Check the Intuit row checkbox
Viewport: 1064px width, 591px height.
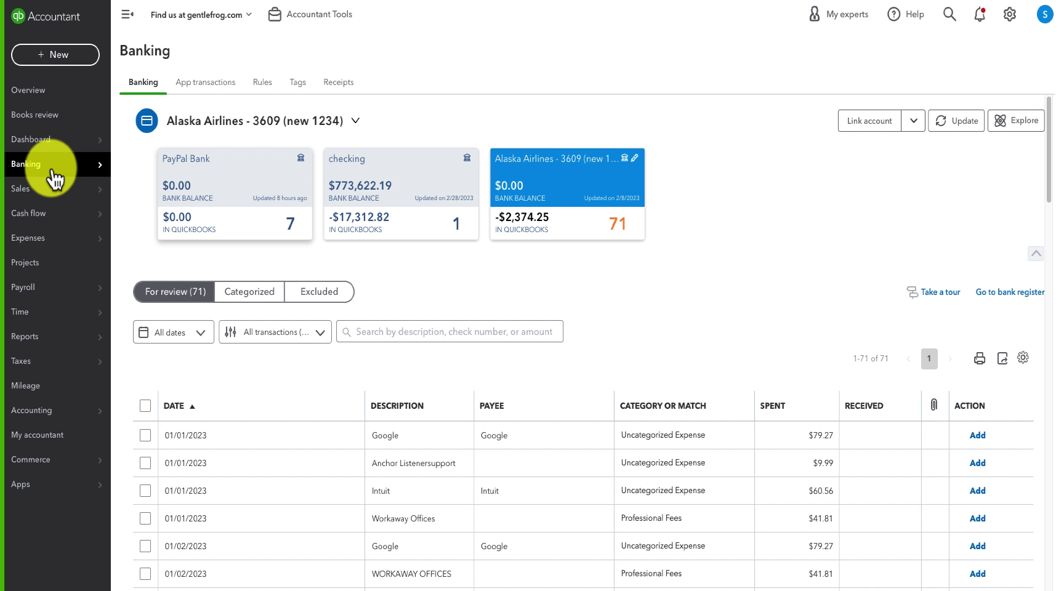[145, 491]
